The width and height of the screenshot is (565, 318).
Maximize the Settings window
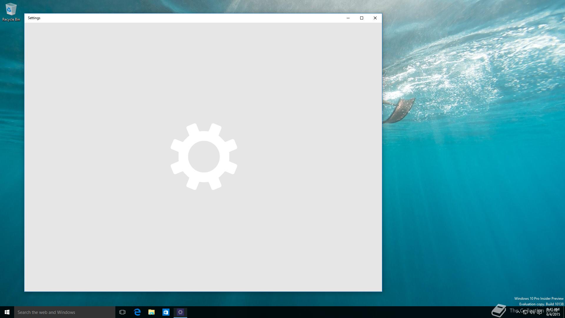pyautogui.click(x=362, y=18)
